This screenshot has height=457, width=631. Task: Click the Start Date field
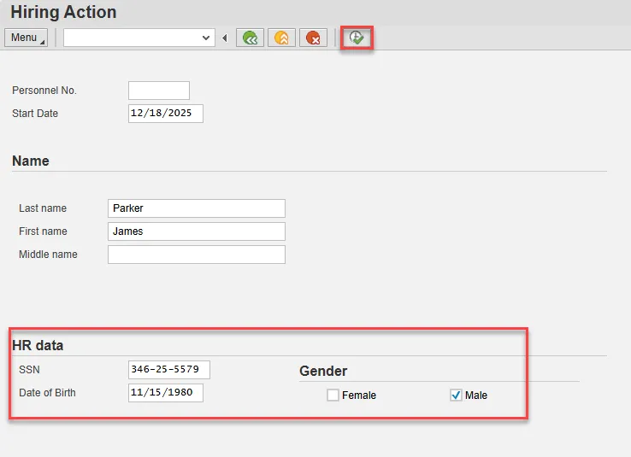(x=166, y=114)
